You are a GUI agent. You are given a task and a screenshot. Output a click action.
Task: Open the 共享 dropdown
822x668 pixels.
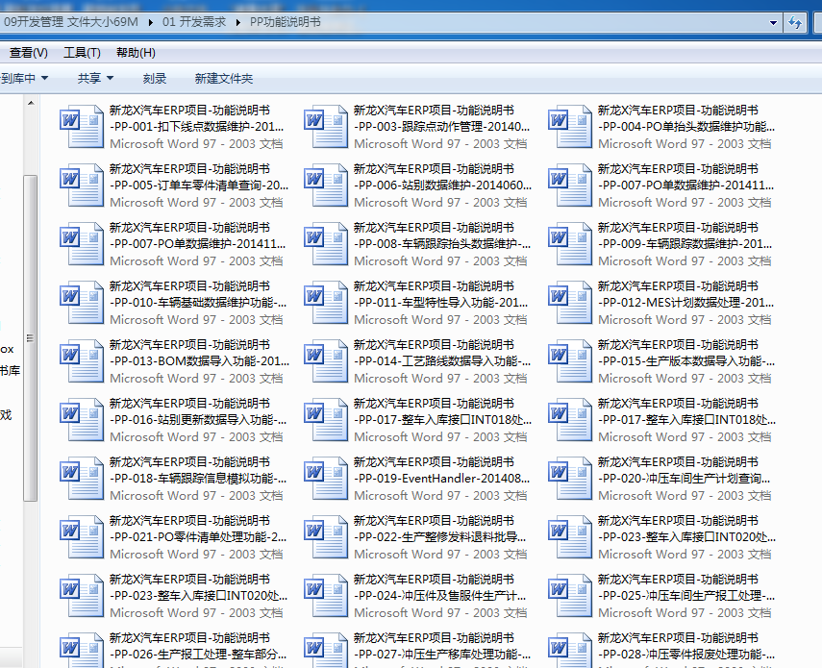(95, 79)
